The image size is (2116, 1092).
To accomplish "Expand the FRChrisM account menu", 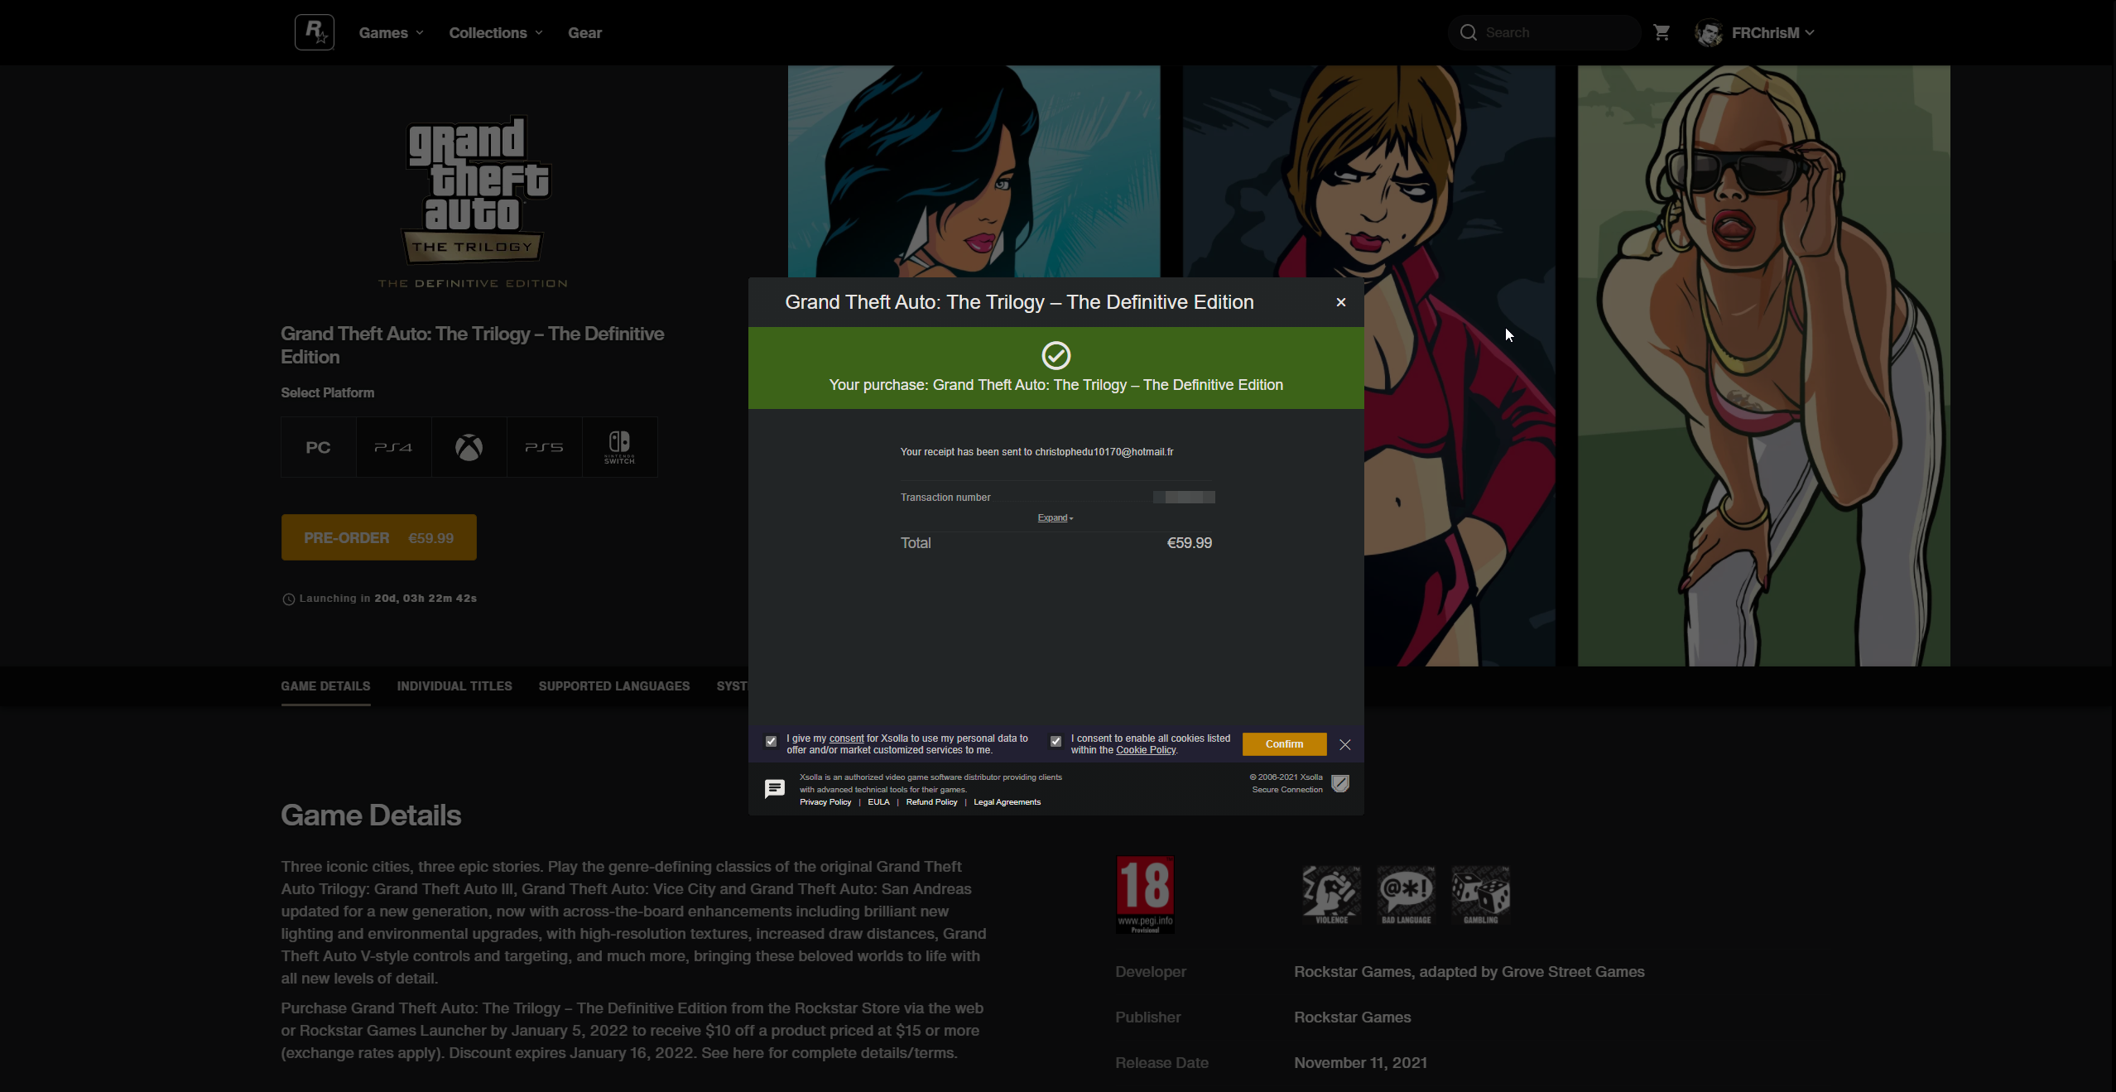I will click(1772, 33).
